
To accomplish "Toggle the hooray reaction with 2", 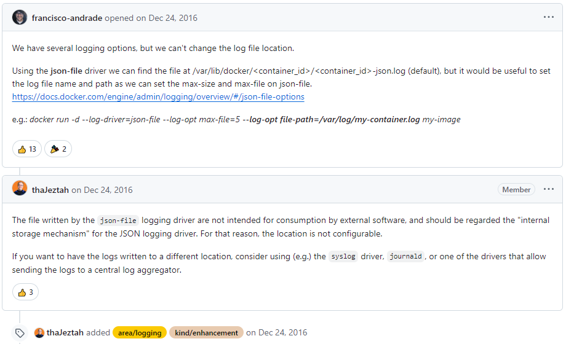I will pyautogui.click(x=58, y=149).
